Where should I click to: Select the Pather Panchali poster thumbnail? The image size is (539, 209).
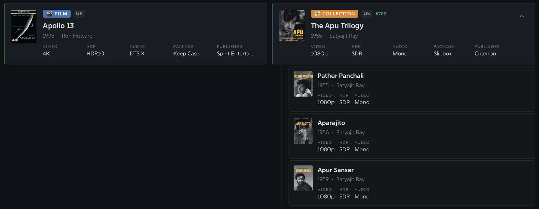pyautogui.click(x=303, y=84)
